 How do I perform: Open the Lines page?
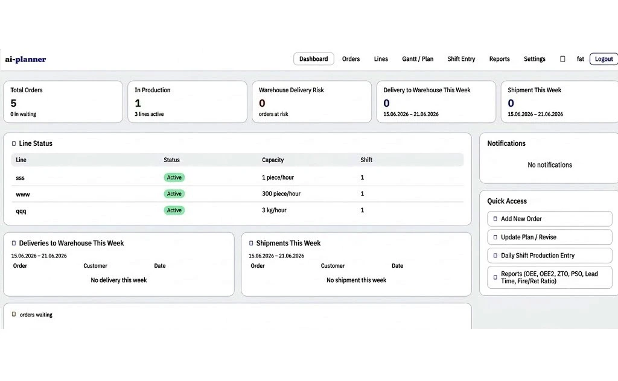click(381, 58)
